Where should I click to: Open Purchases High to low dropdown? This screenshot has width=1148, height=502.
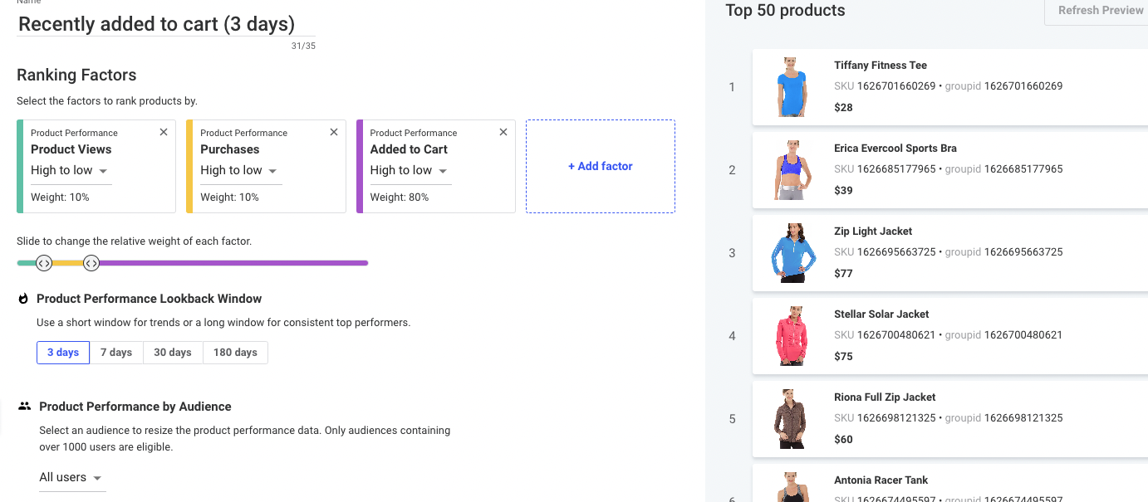tap(240, 171)
